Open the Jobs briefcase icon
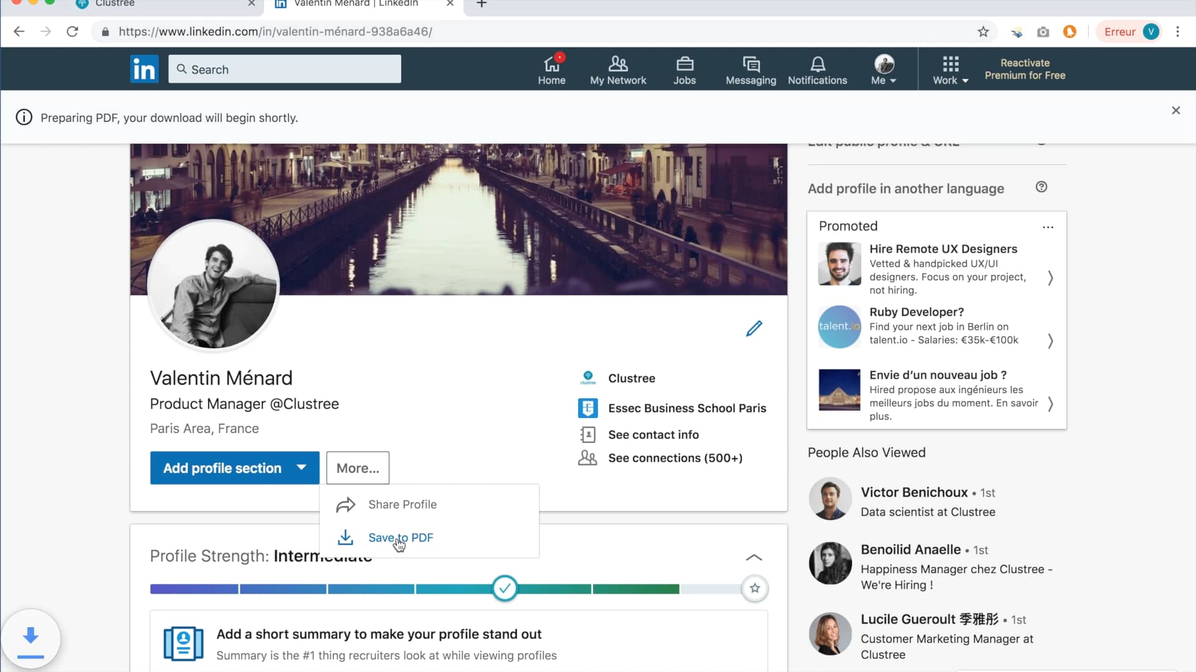This screenshot has width=1196, height=672. (x=685, y=68)
